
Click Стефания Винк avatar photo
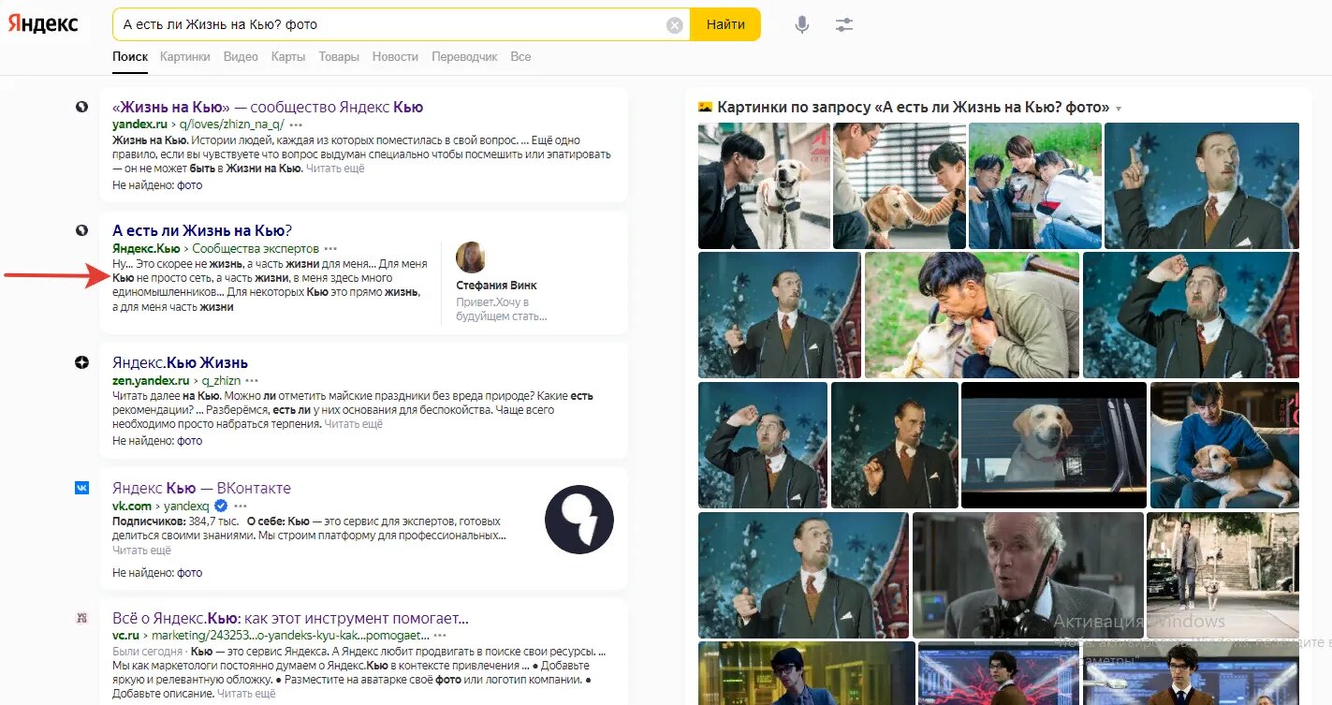(x=470, y=257)
